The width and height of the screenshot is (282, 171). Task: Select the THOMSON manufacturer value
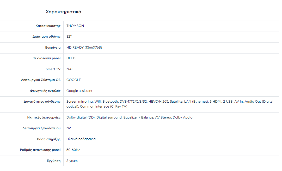(x=75, y=26)
